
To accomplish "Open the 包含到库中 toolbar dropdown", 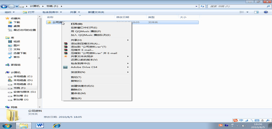I will click(x=52, y=12).
